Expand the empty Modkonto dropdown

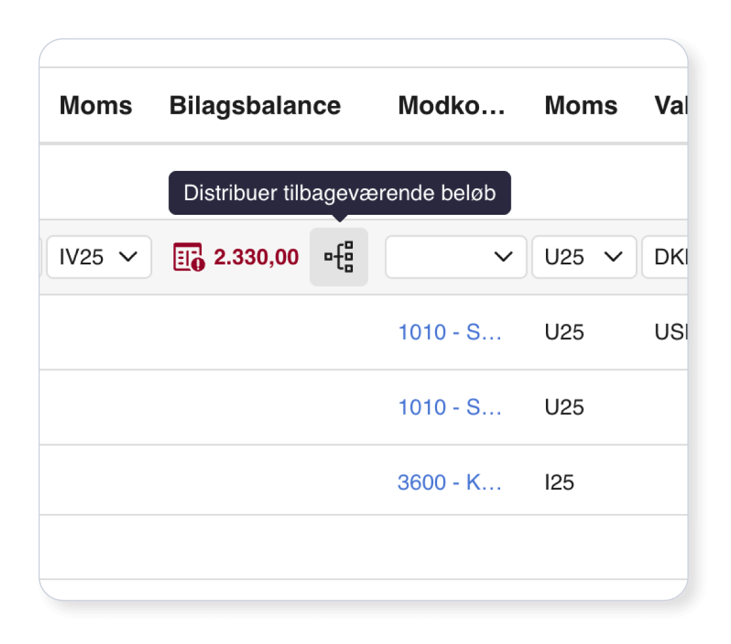pyautogui.click(x=456, y=257)
